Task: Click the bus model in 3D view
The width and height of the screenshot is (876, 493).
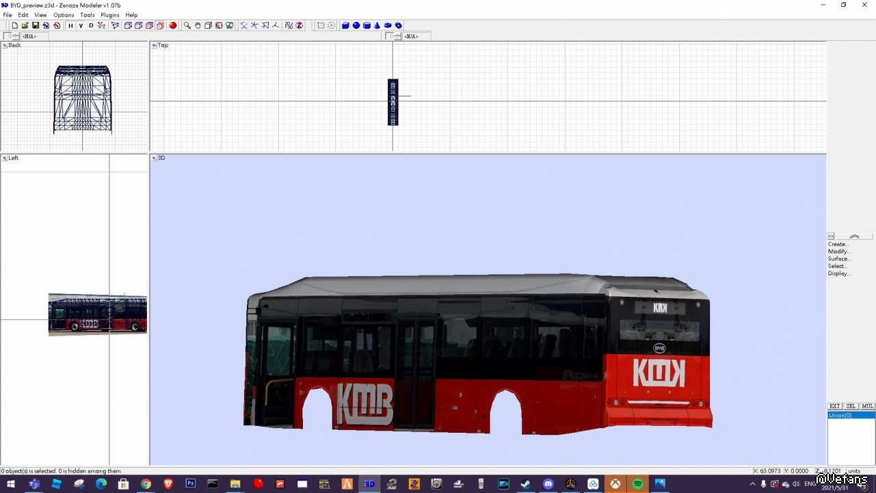Action: [x=477, y=354]
